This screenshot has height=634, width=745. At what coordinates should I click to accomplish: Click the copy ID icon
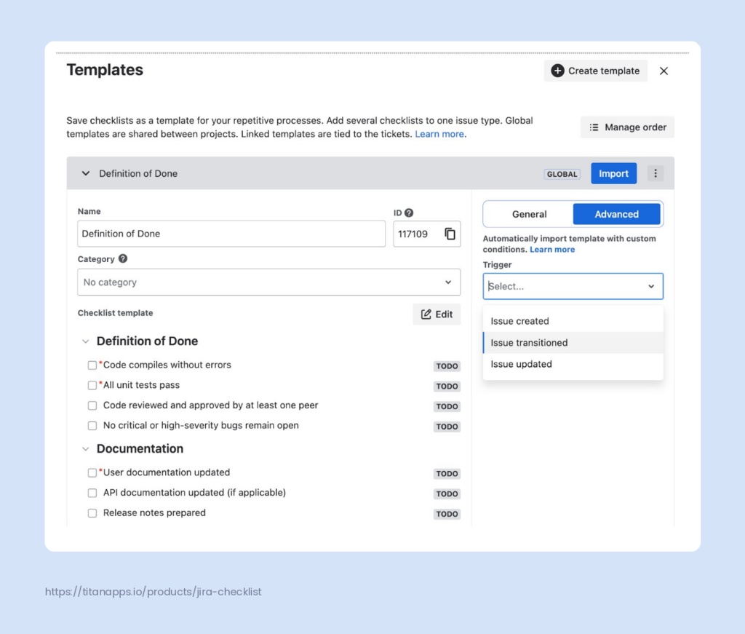pyautogui.click(x=450, y=234)
